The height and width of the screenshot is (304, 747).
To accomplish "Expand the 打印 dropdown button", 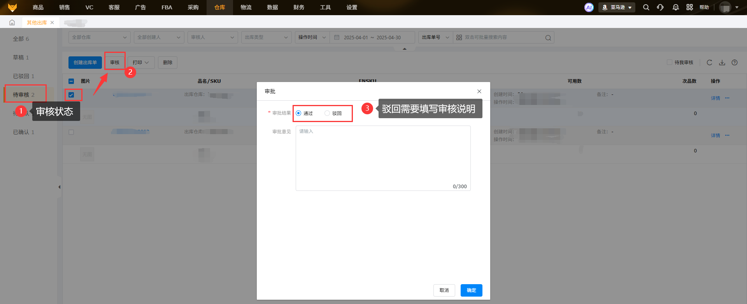I will [x=141, y=63].
